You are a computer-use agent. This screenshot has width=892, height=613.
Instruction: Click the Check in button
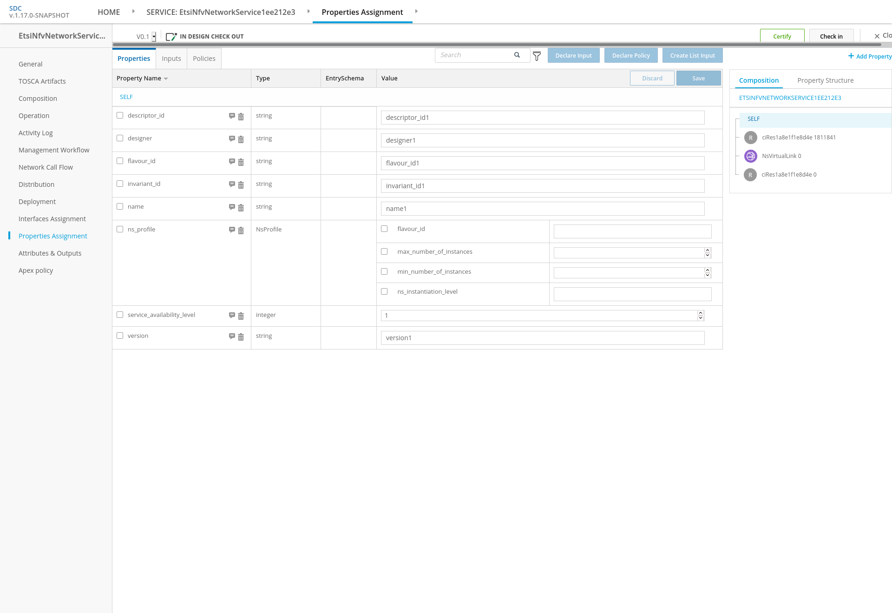pos(831,36)
